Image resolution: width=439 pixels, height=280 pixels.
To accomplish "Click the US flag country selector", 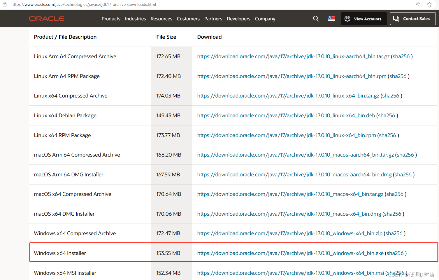I will [332, 19].
